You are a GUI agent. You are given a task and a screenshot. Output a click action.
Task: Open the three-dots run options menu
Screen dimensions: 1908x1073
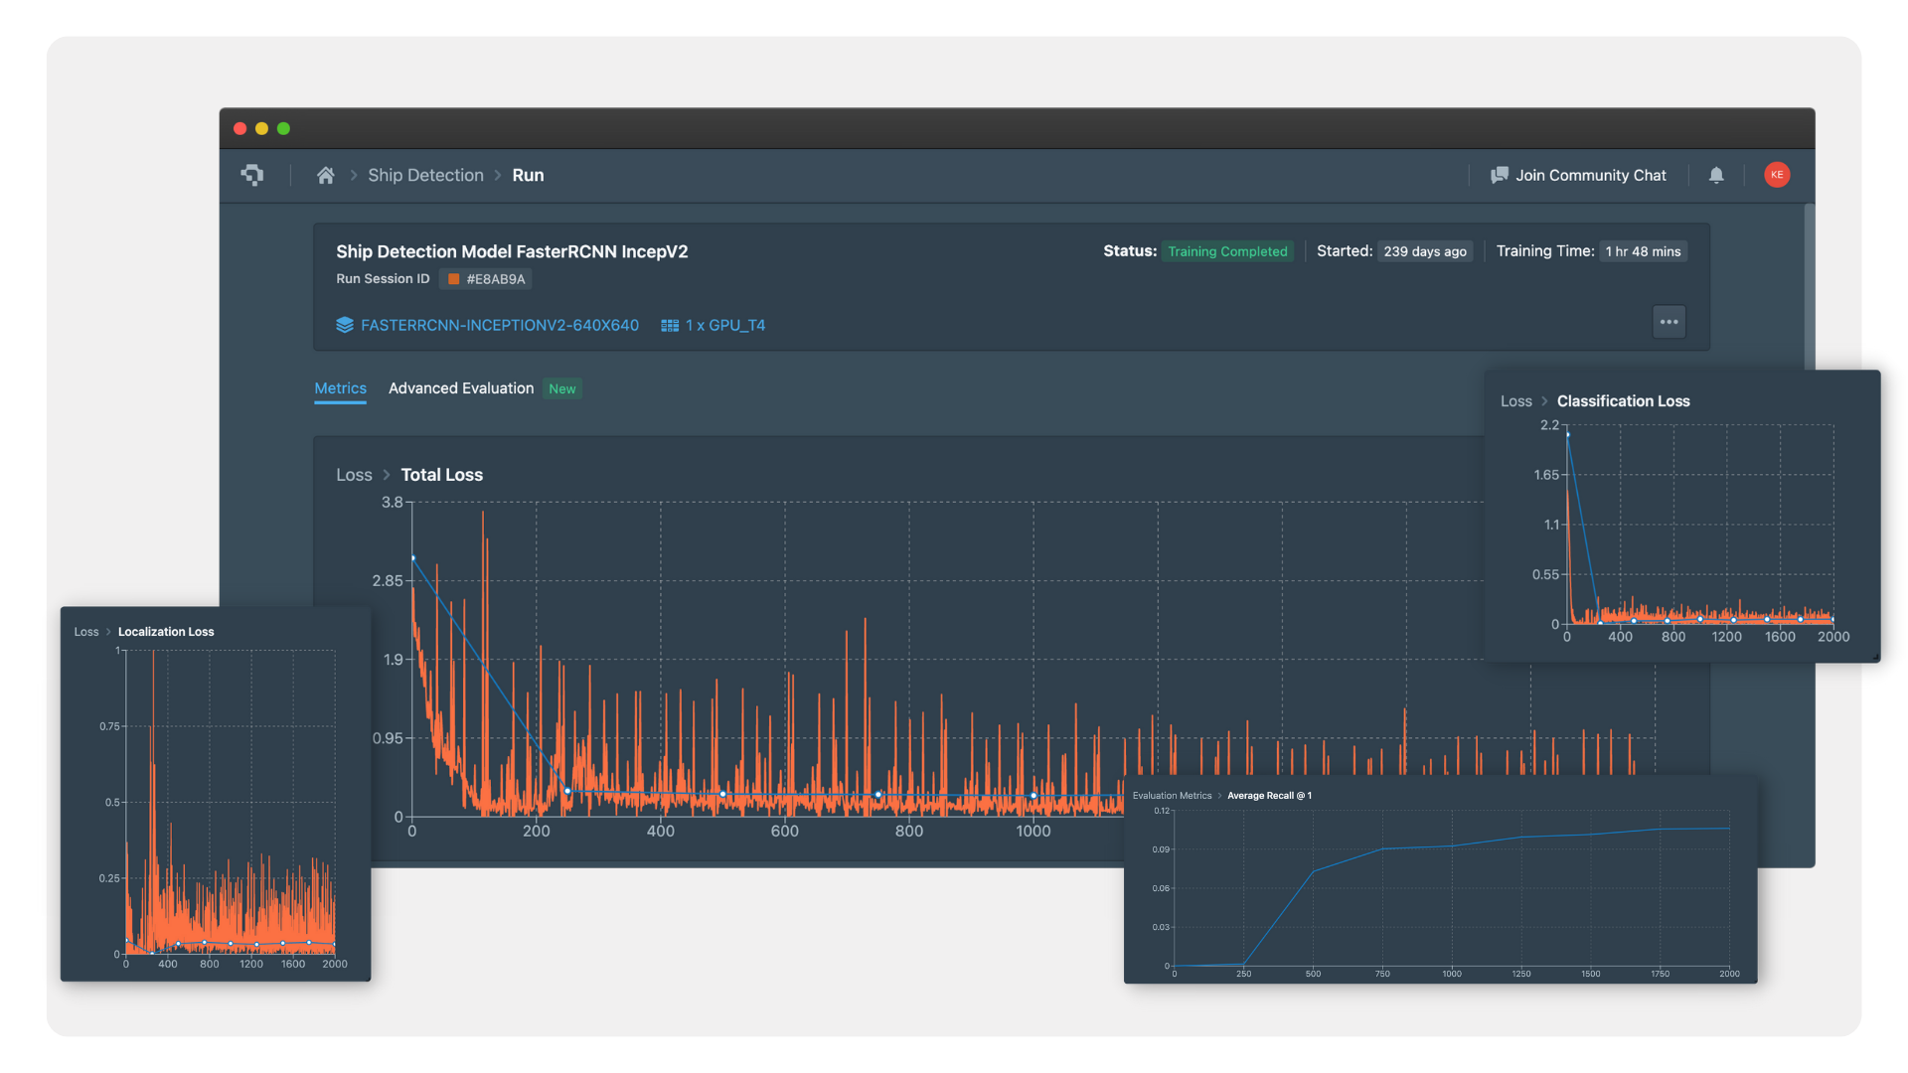(1669, 322)
